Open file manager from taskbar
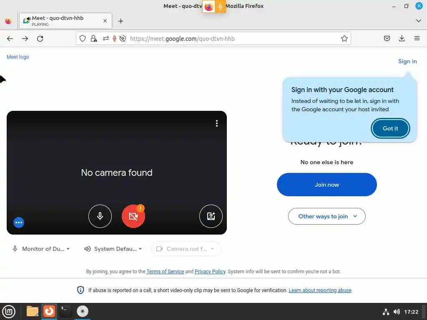This screenshot has height=320, width=427. [33, 311]
